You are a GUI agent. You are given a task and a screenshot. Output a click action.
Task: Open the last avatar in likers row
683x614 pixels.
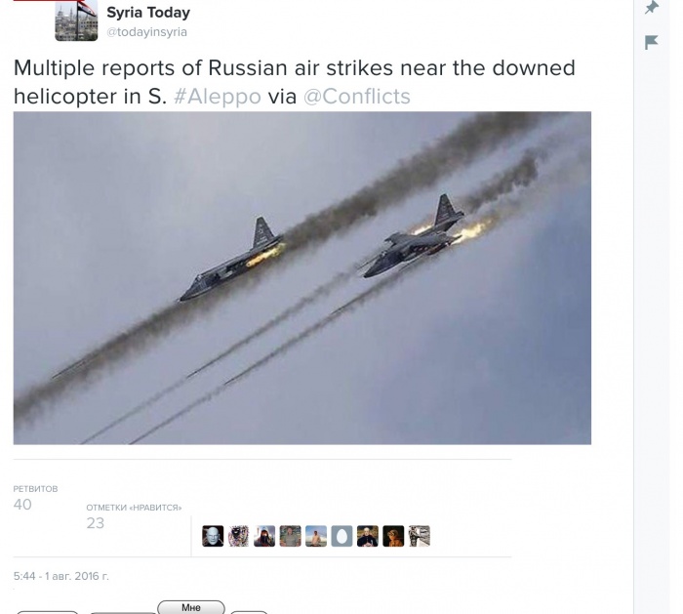point(420,536)
